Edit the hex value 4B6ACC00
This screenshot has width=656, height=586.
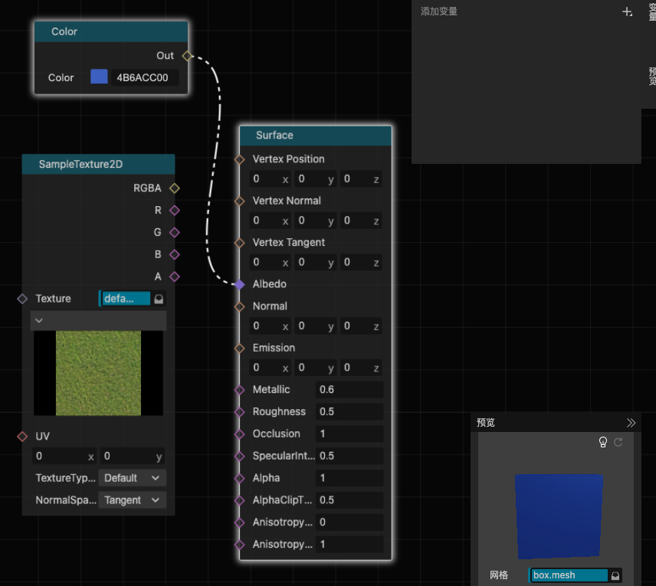click(144, 78)
